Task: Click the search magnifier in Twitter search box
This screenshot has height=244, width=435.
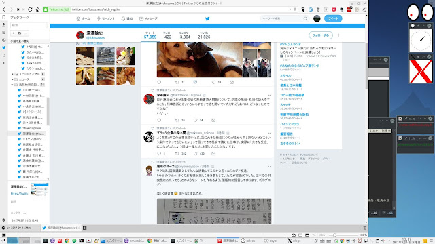Action: click(305, 18)
